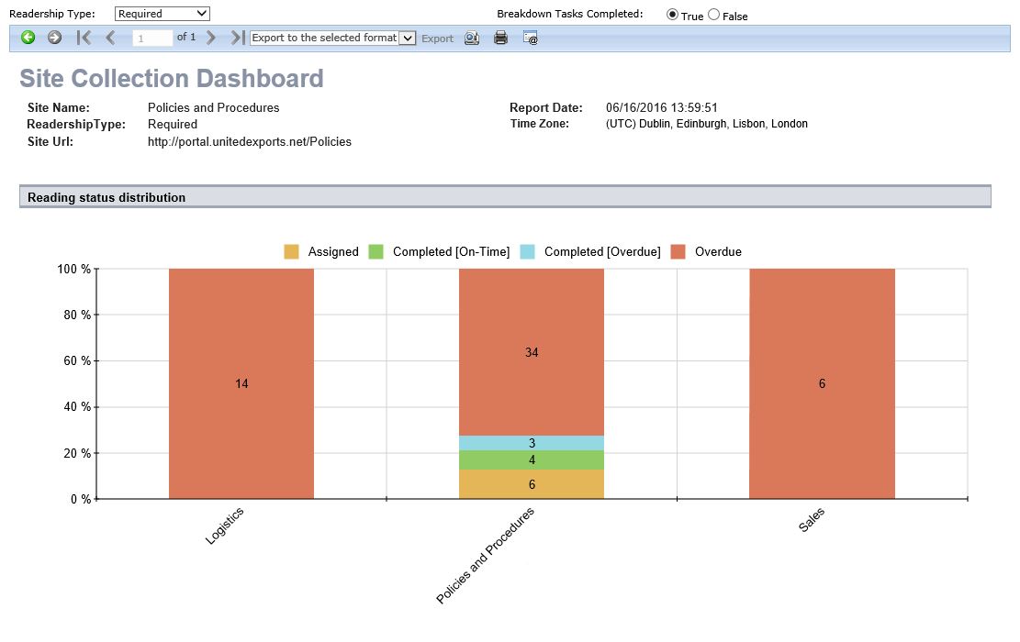Viewport: 1020px width, 642px height.
Task: Go to previous report page
Action: pyautogui.click(x=110, y=38)
